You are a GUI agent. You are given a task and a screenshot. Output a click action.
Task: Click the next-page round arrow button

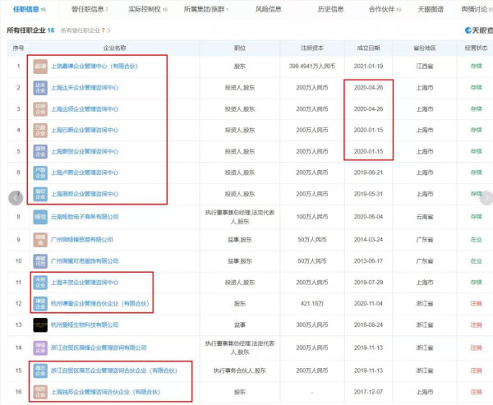pos(486,198)
